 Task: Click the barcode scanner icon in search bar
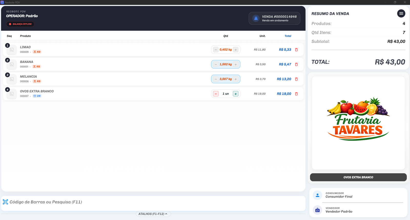pyautogui.click(x=5, y=202)
